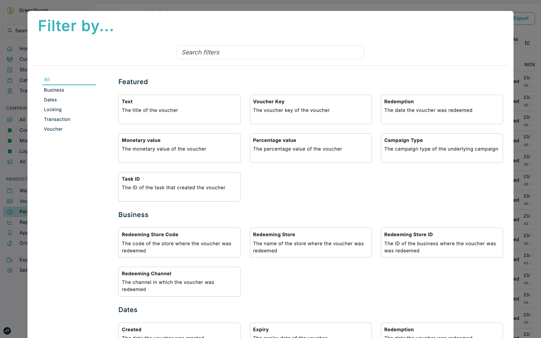Viewport: 541px width, 338px height.
Task: Click the Export arrow icon near the bottom sidebar
Action: tap(9, 260)
